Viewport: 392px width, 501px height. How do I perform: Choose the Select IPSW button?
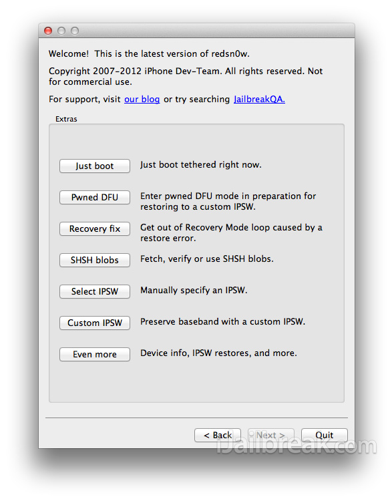[x=95, y=291]
